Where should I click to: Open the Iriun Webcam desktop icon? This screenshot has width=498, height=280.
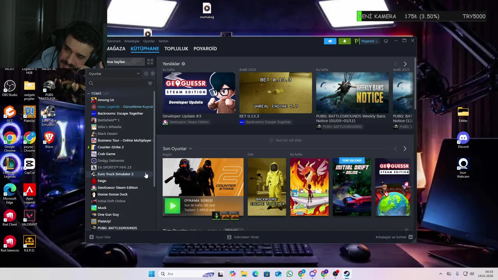pos(463,168)
